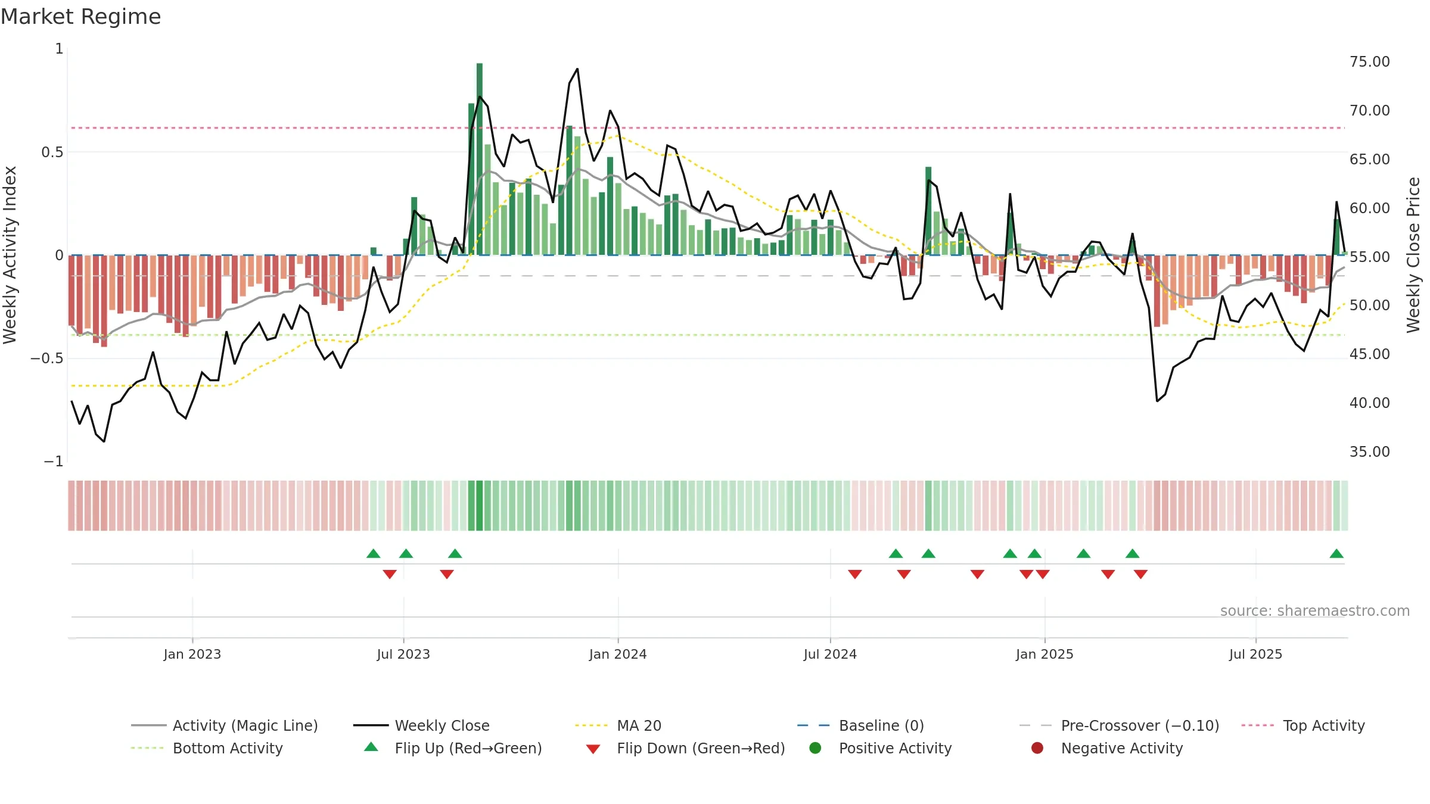Click the 35.00 price axis label
Screen dimensions: 1430x804
1370,452
